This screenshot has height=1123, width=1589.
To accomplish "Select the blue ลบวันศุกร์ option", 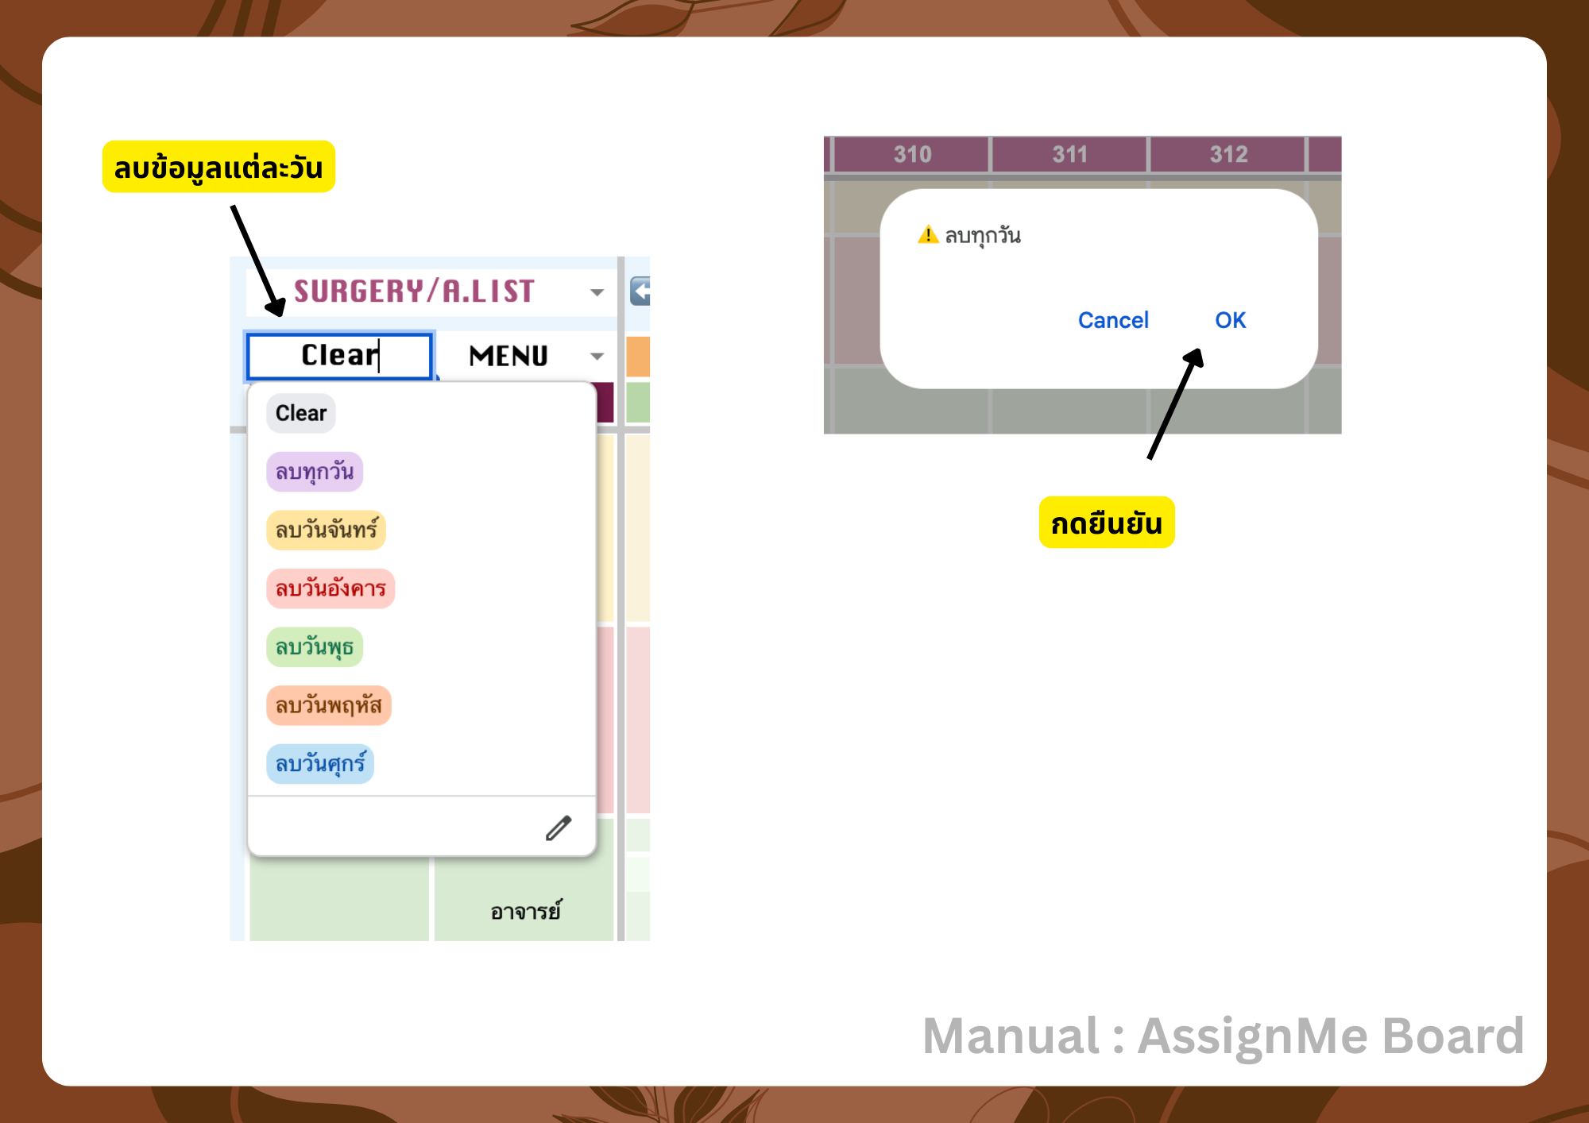I will click(320, 764).
